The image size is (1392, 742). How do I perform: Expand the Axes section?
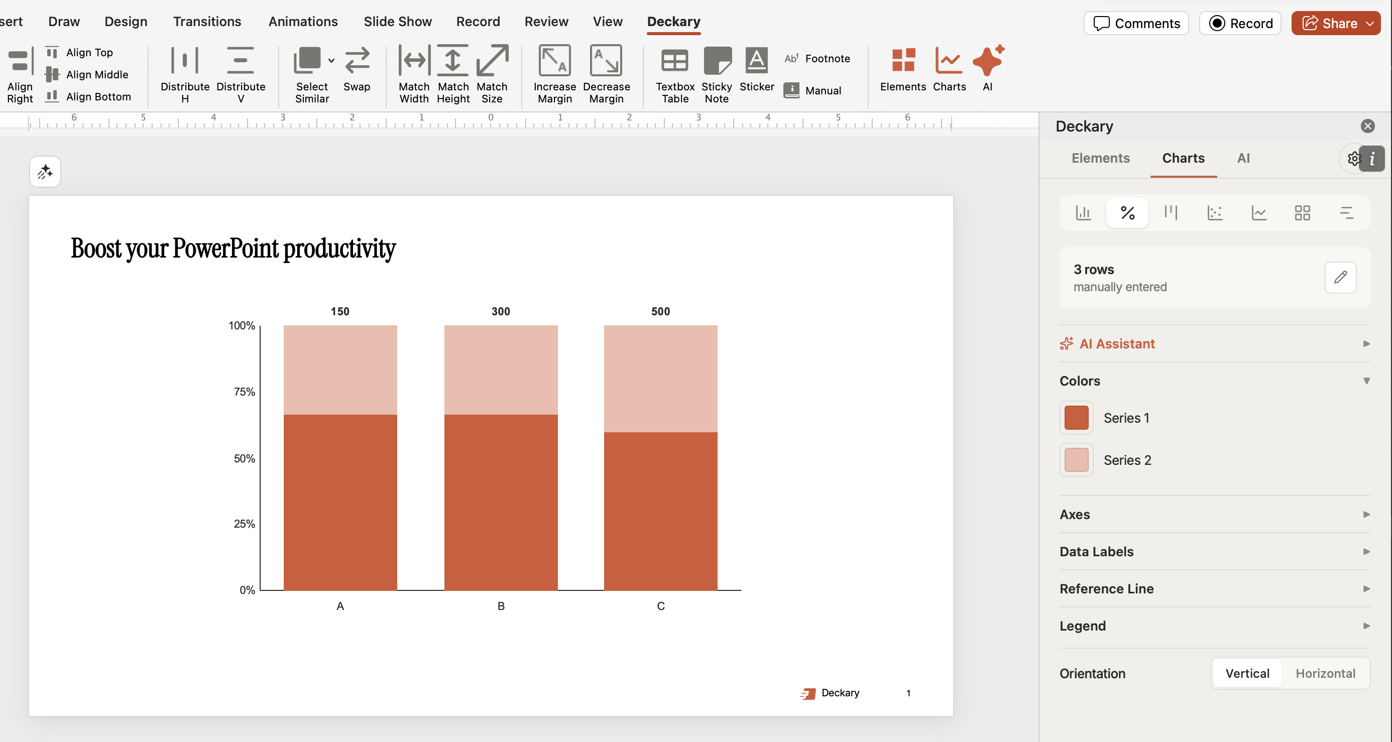(x=1214, y=515)
